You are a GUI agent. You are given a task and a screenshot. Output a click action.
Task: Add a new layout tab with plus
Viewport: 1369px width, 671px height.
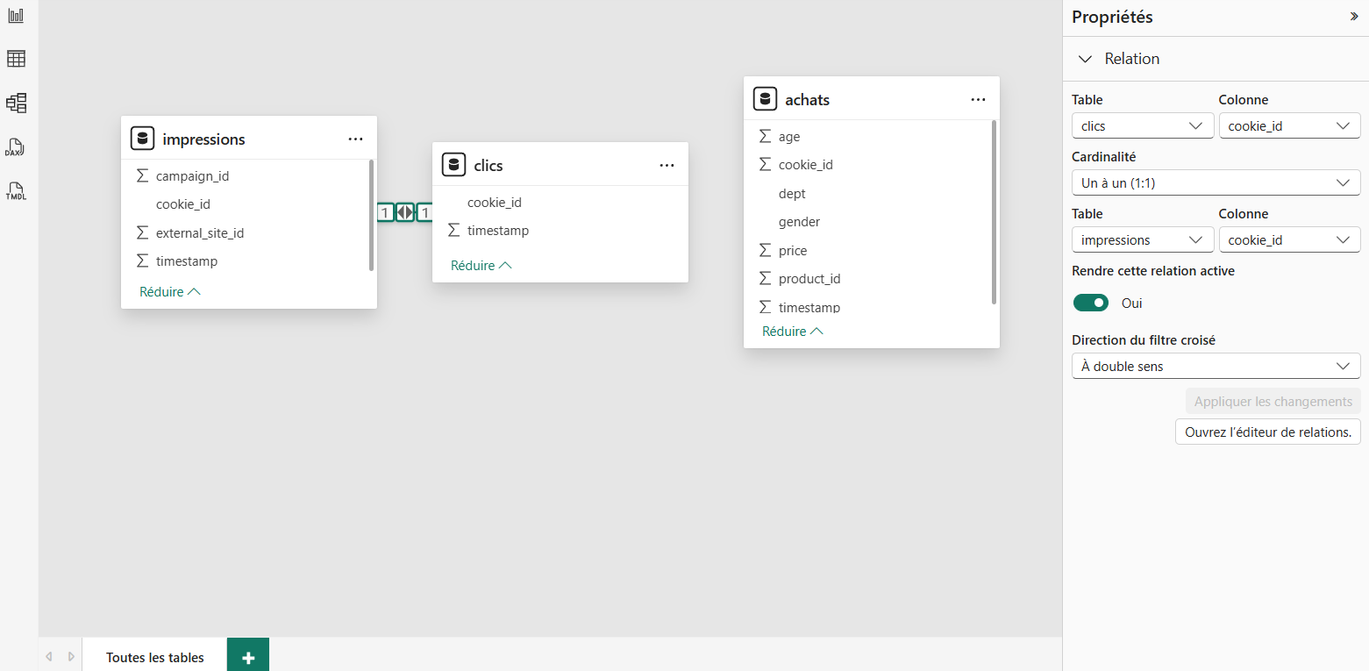(x=248, y=657)
